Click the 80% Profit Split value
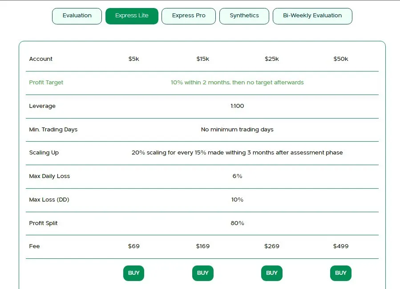This screenshot has width=400, height=289. click(237, 223)
